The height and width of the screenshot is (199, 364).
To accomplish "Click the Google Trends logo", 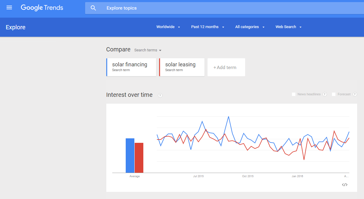I will pos(42,7).
